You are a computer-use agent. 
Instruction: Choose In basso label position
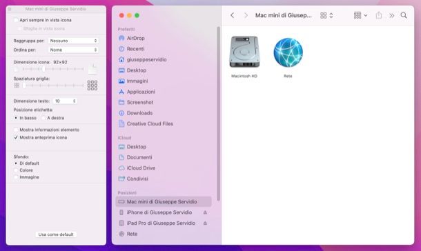16,118
